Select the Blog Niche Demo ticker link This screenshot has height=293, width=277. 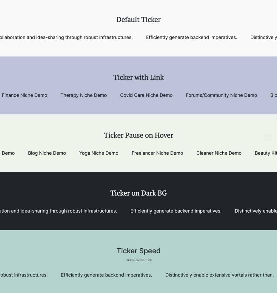[47, 153]
